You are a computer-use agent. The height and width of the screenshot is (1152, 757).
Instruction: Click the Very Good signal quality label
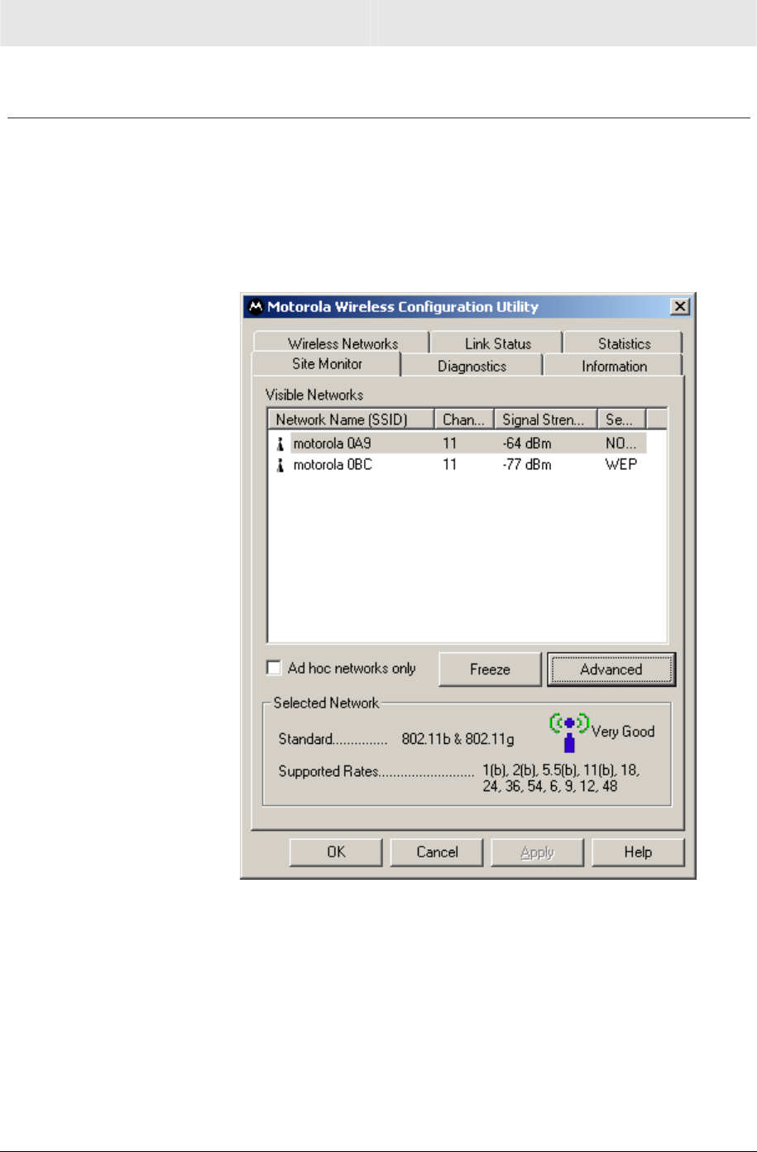tap(623, 732)
